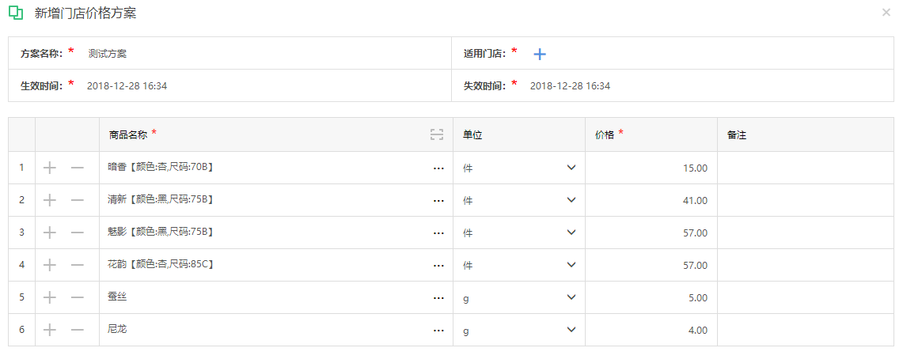The image size is (903, 363).
Task: Close the 新增门店价格方案 dialog
Action: click(x=886, y=12)
